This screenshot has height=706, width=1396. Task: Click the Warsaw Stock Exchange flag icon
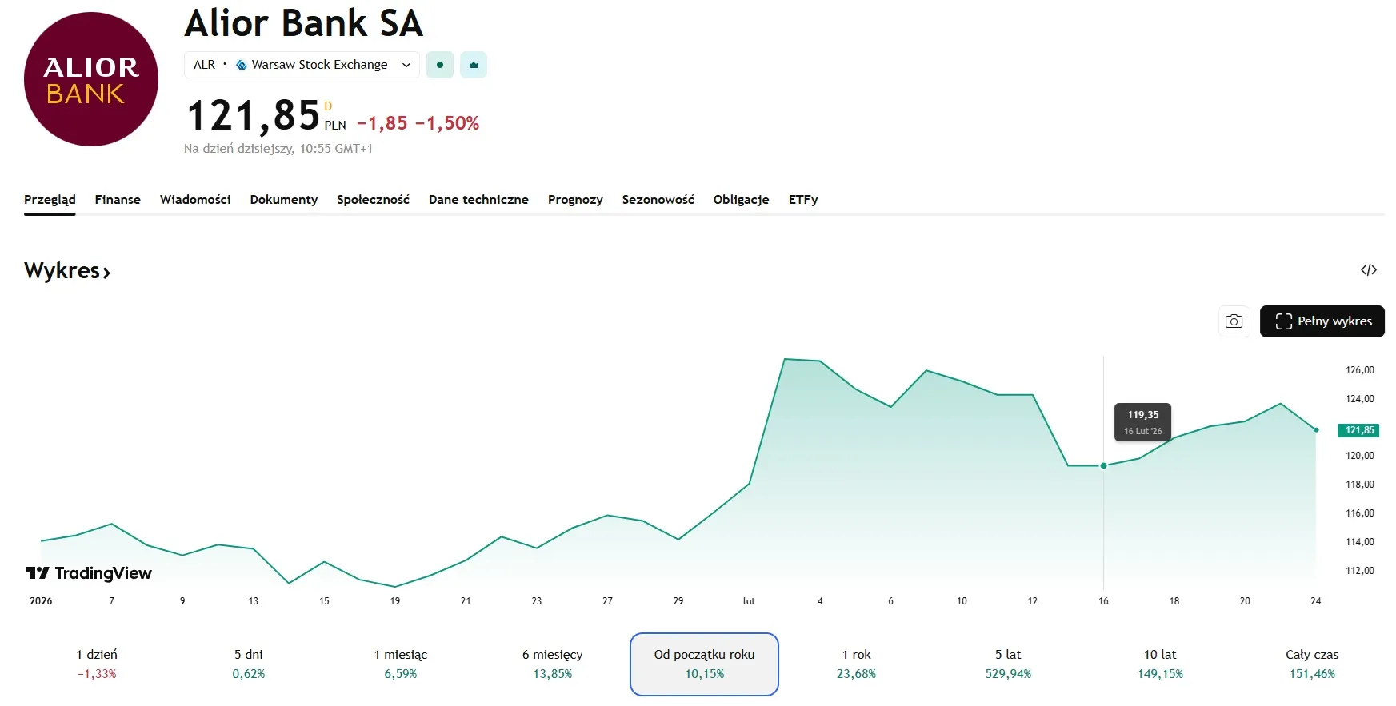pos(242,65)
